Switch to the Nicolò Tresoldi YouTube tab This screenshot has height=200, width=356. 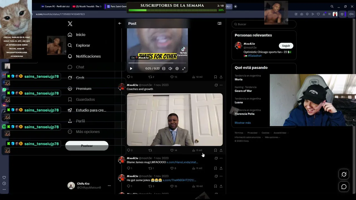(x=87, y=6)
